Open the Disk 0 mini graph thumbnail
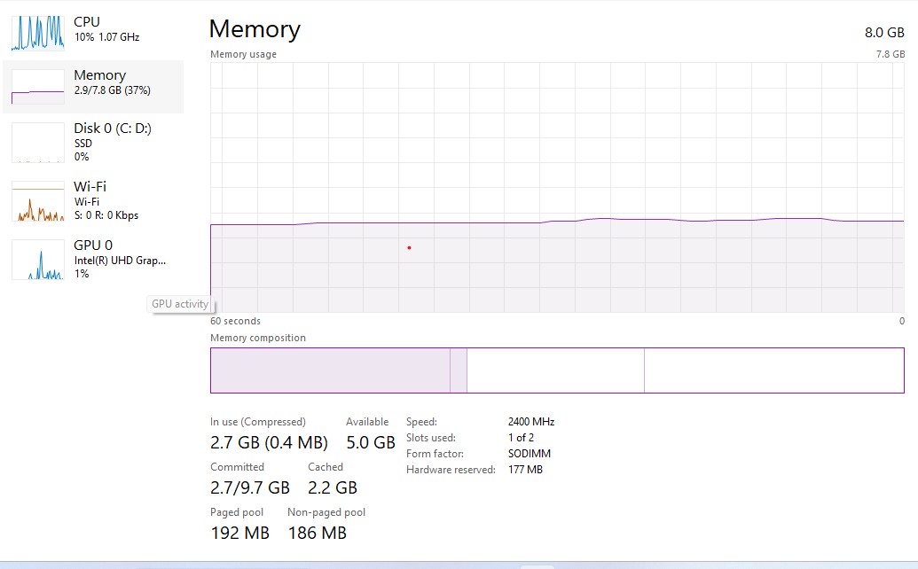 tap(38, 143)
